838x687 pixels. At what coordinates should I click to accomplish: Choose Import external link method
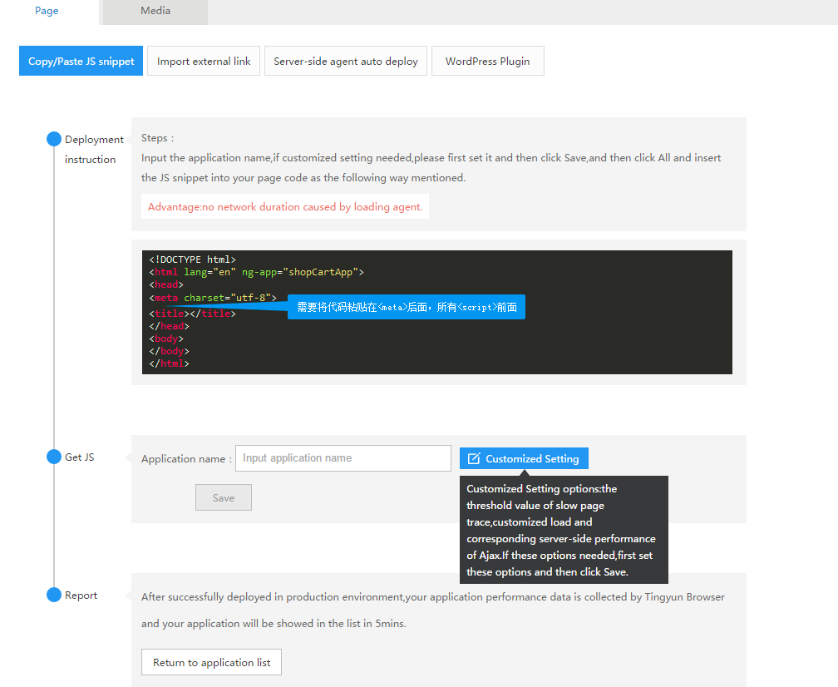click(x=204, y=61)
